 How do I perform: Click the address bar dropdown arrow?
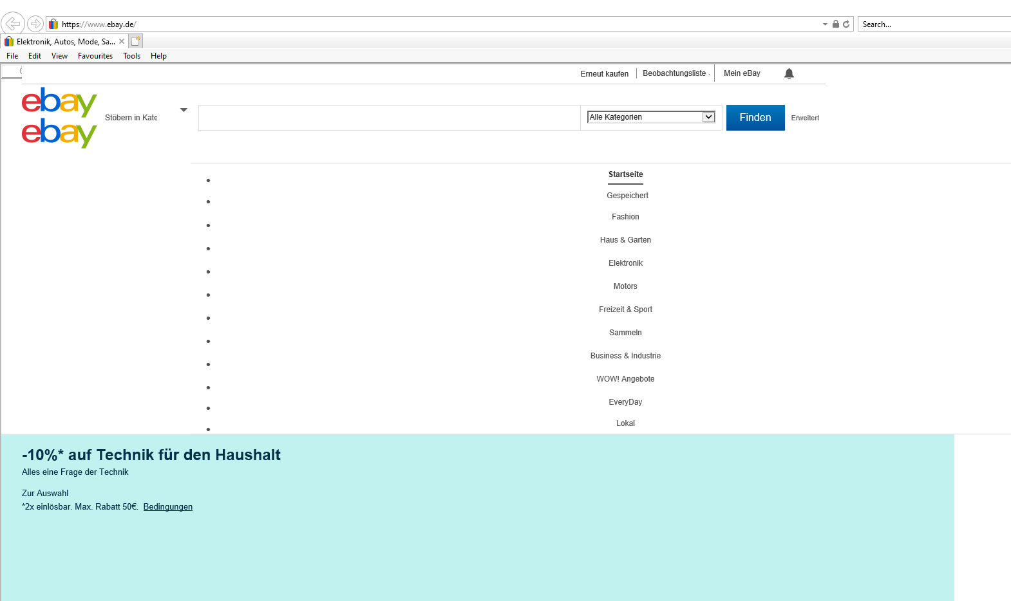[x=825, y=24]
